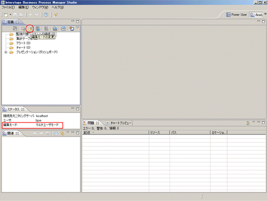Click the blue books icon in 定義 toolbar
This screenshot has width=268, height=201.
[55, 29]
